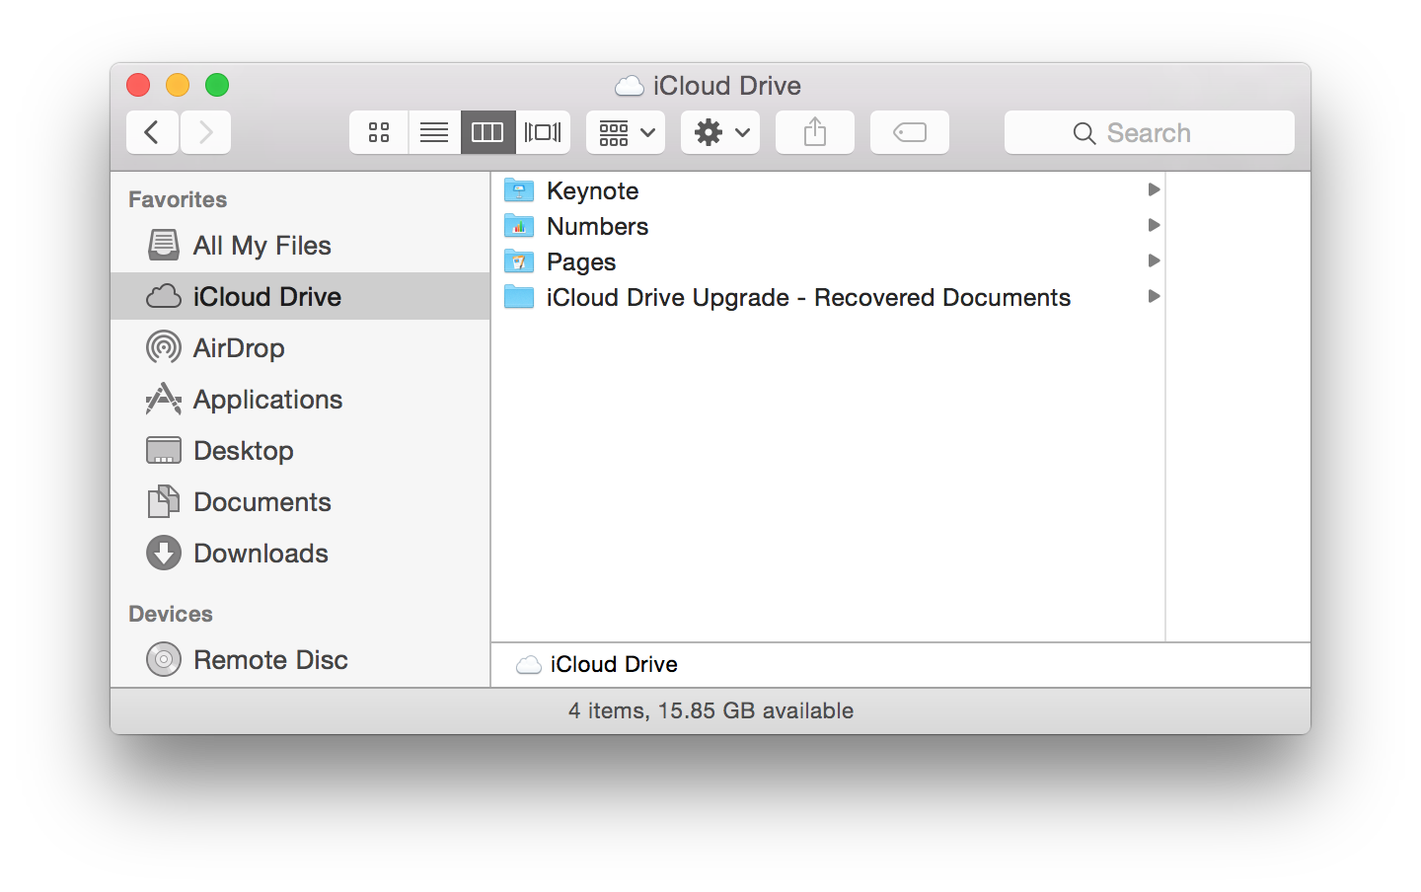Expand Numbers folder via its arrow

click(x=1154, y=225)
